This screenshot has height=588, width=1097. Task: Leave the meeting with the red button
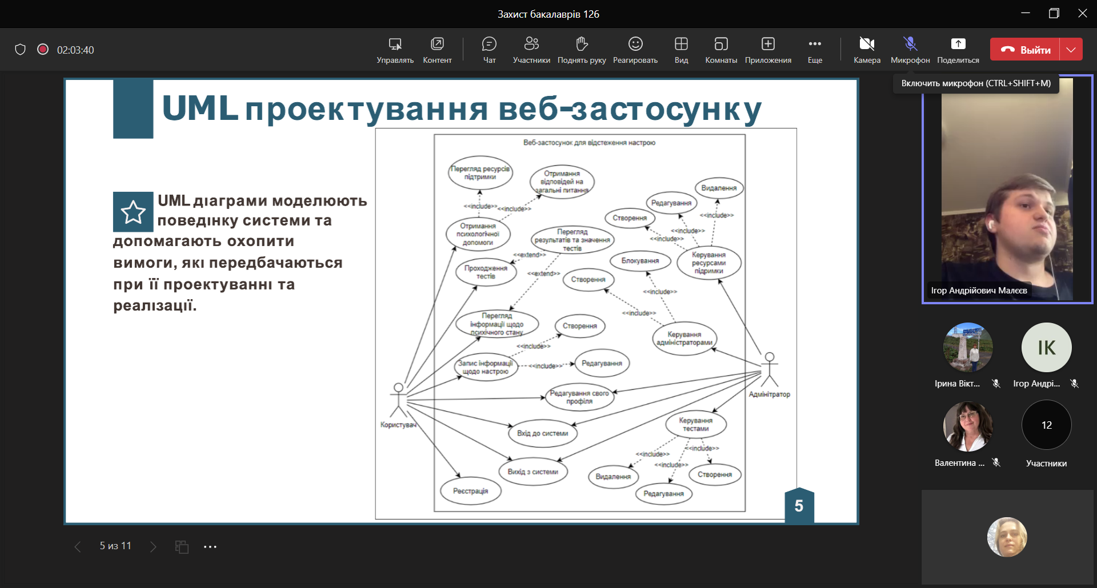point(1026,50)
